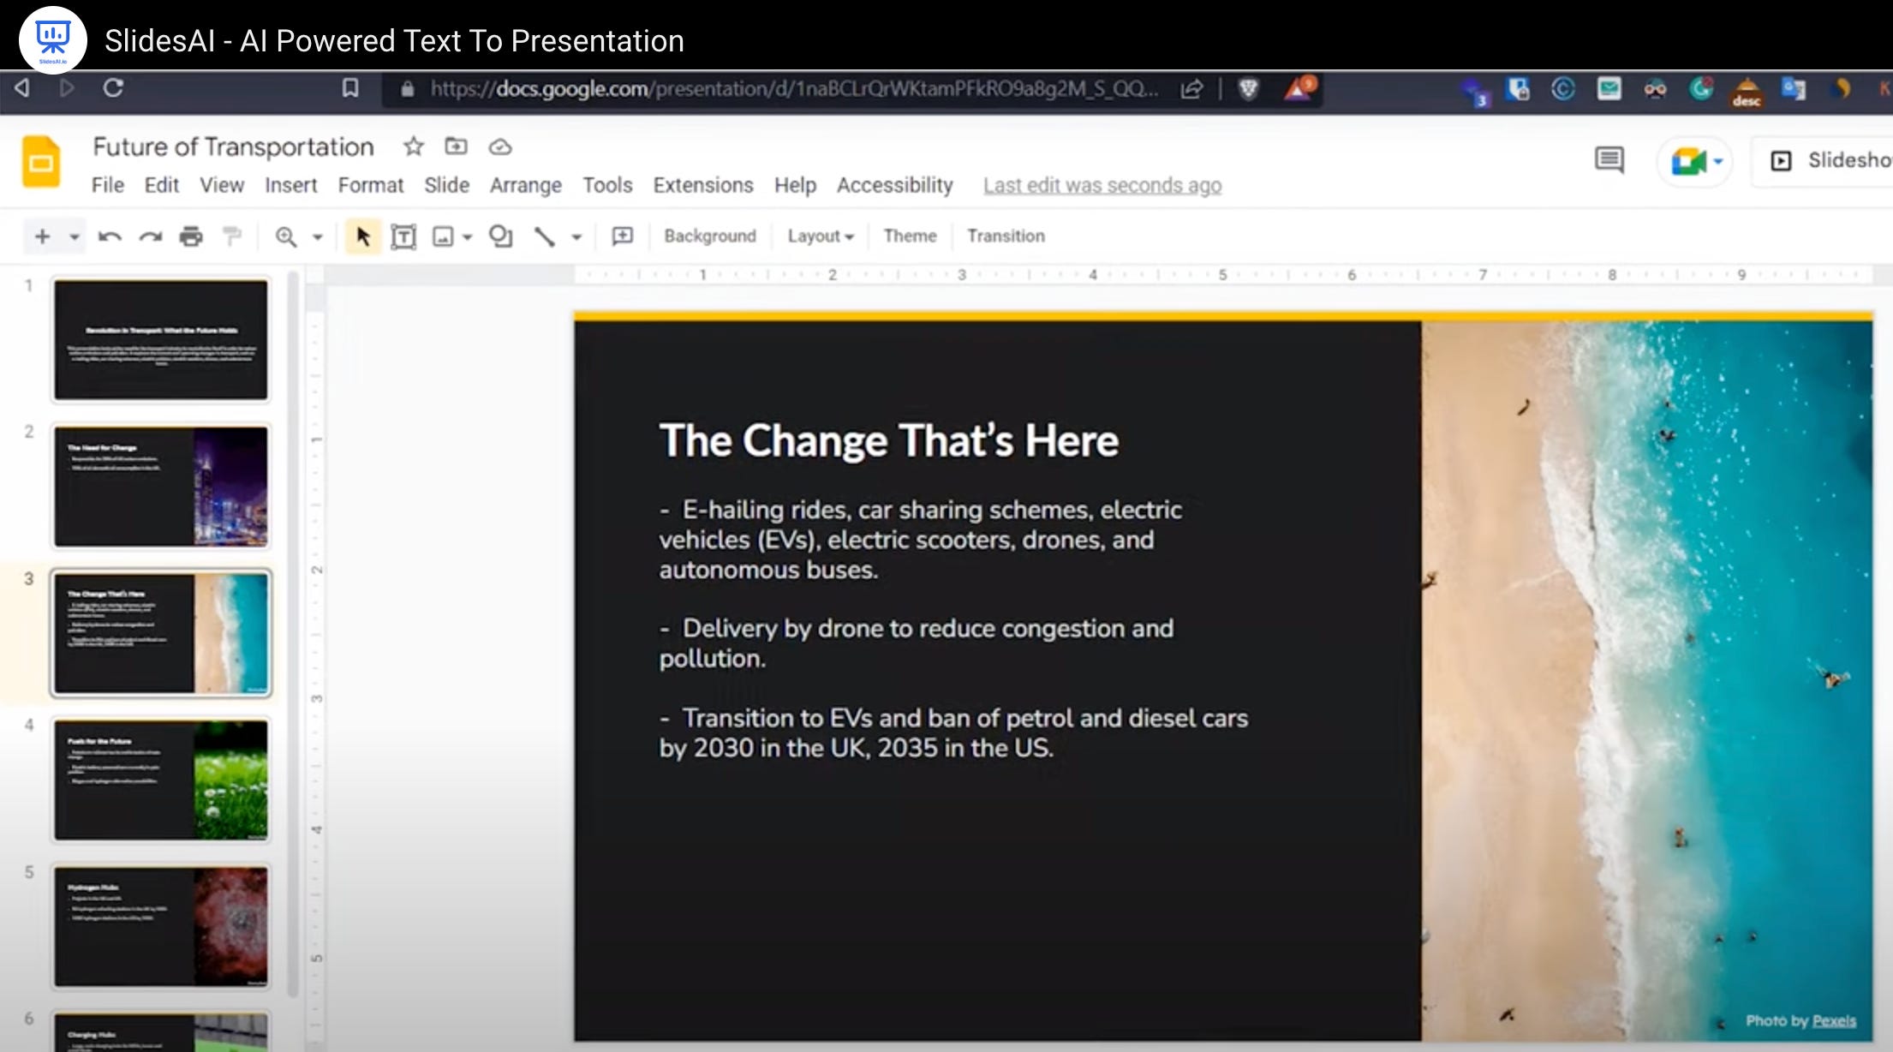The image size is (1893, 1052).
Task: Choose the select arrow cursor tool
Action: [362, 236]
